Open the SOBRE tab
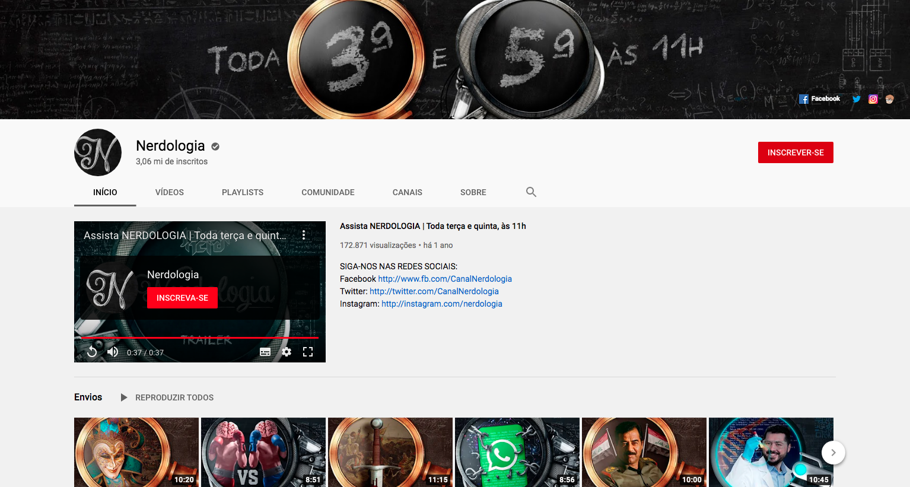 pyautogui.click(x=473, y=192)
